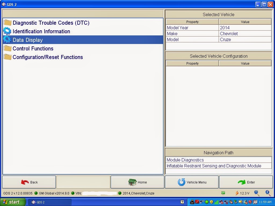The width and height of the screenshot is (275, 206).
Task: Select the Data Display entry
Action: 83,40
